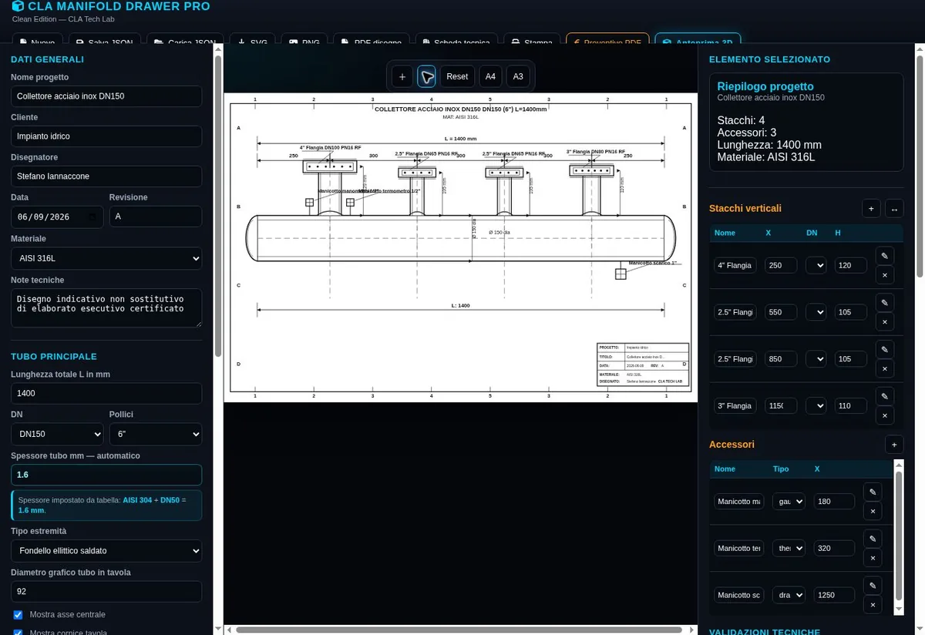Viewport: 925px width, 635px height.
Task: Open the Materiale AISI 316L dropdown
Action: pyautogui.click(x=106, y=258)
